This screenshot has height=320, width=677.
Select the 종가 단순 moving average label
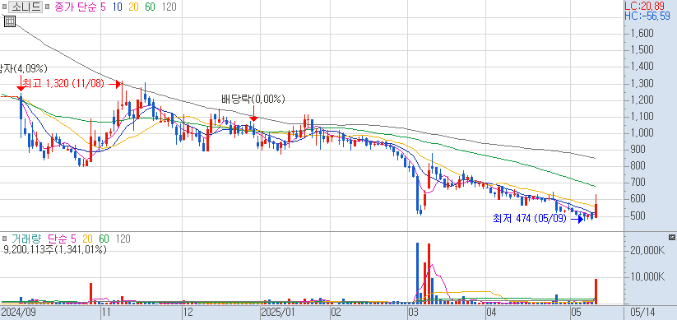point(76,7)
